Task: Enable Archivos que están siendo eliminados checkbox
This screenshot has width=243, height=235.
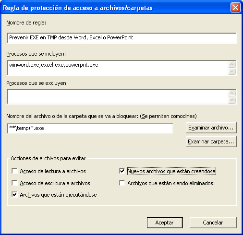Action: click(x=122, y=183)
